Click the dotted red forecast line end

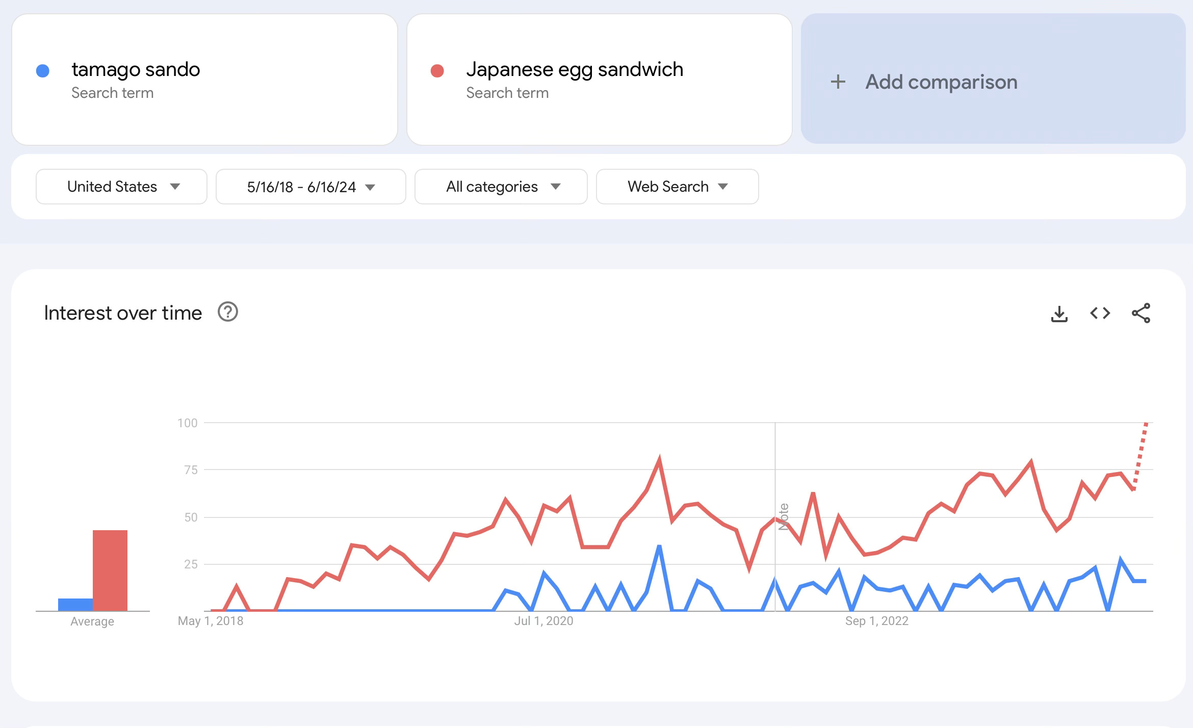pyautogui.click(x=1146, y=424)
